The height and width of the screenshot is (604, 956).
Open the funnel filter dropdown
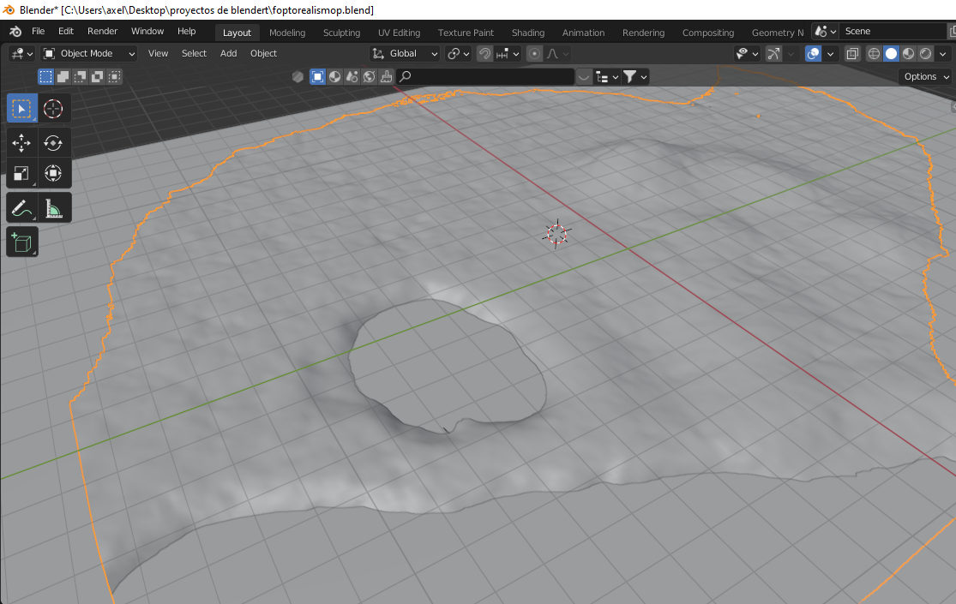coord(634,77)
